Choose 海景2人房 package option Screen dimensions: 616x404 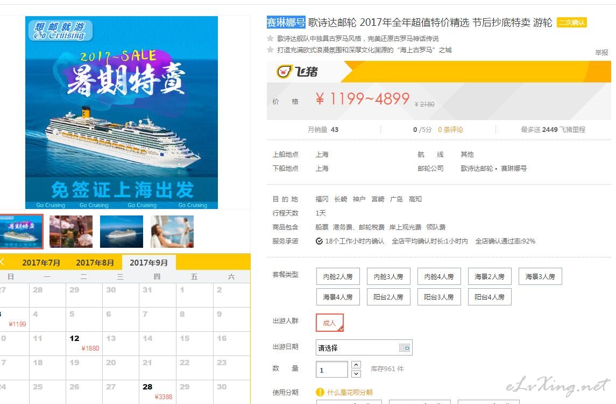tap(490, 276)
